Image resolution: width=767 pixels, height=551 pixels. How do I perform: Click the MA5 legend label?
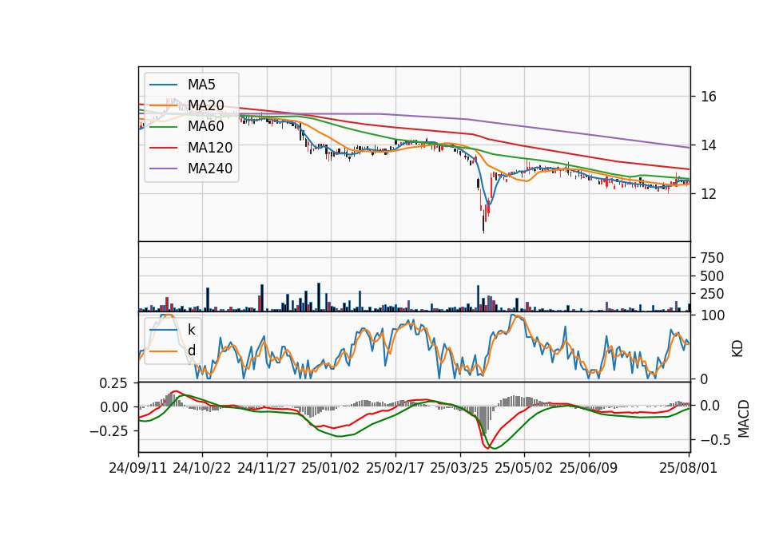[x=201, y=85]
